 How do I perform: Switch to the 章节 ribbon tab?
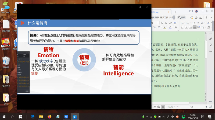(157, 17)
